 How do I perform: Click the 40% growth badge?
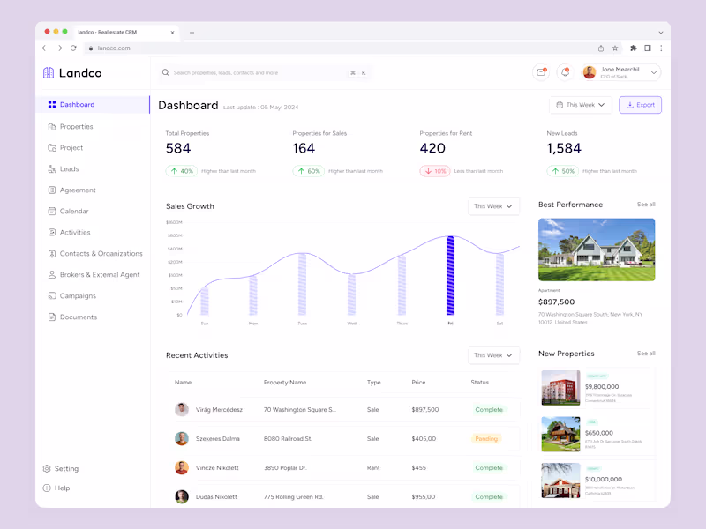182,171
